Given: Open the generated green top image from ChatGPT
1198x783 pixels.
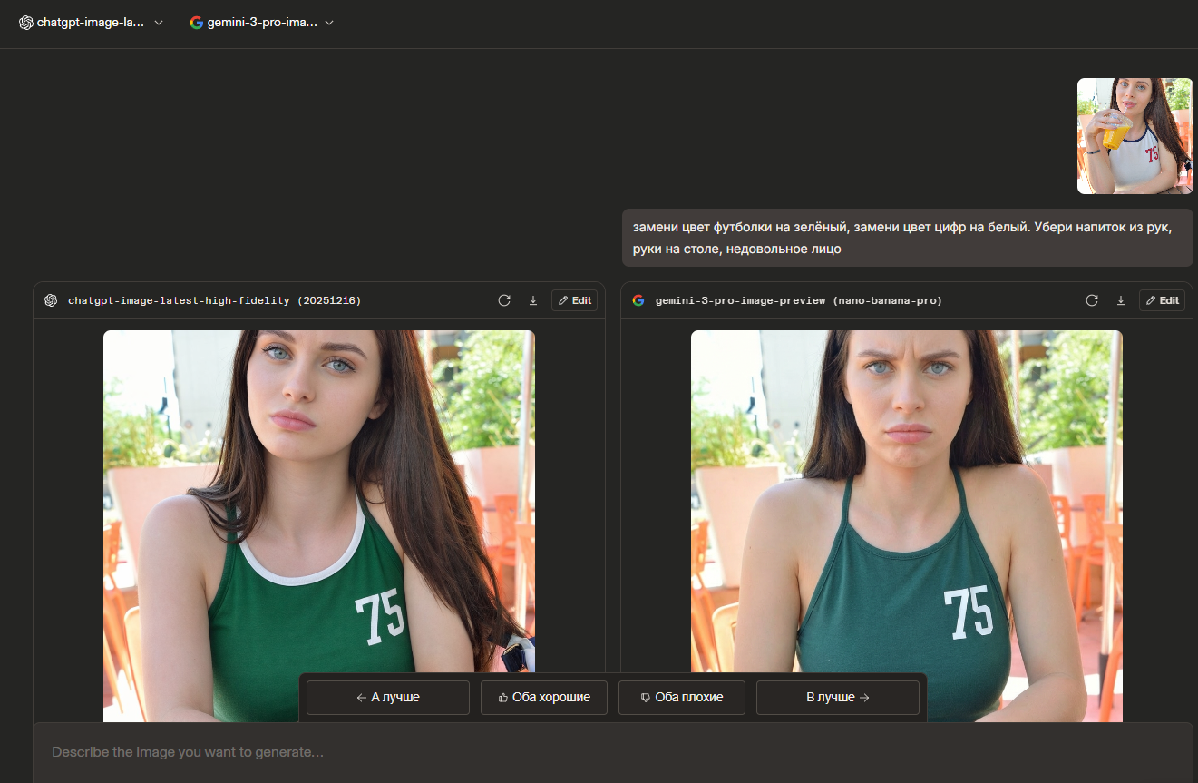Looking at the screenshot, I should (x=319, y=525).
